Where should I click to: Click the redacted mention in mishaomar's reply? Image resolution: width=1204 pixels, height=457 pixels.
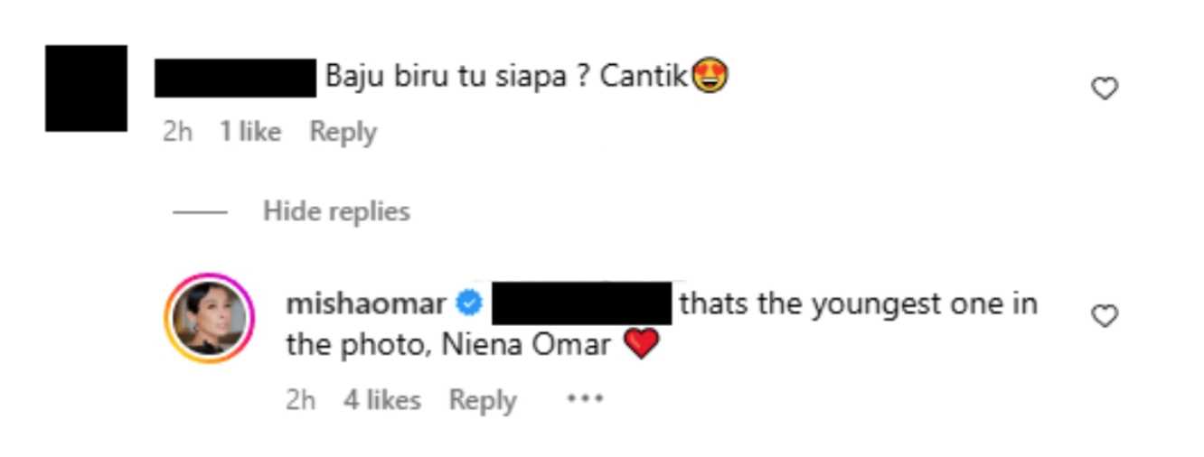click(x=581, y=303)
